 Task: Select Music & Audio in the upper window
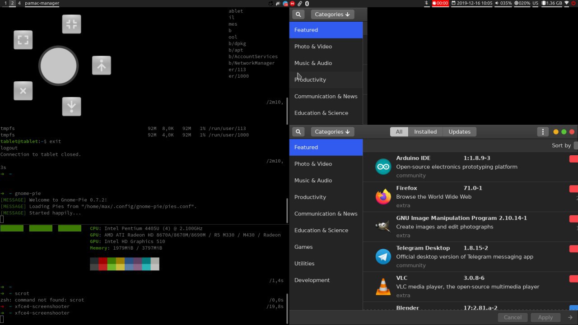(x=326, y=63)
